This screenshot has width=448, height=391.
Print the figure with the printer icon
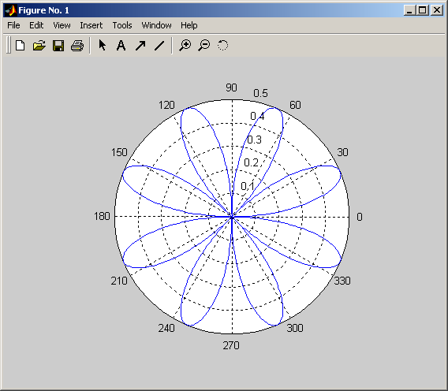(x=77, y=46)
